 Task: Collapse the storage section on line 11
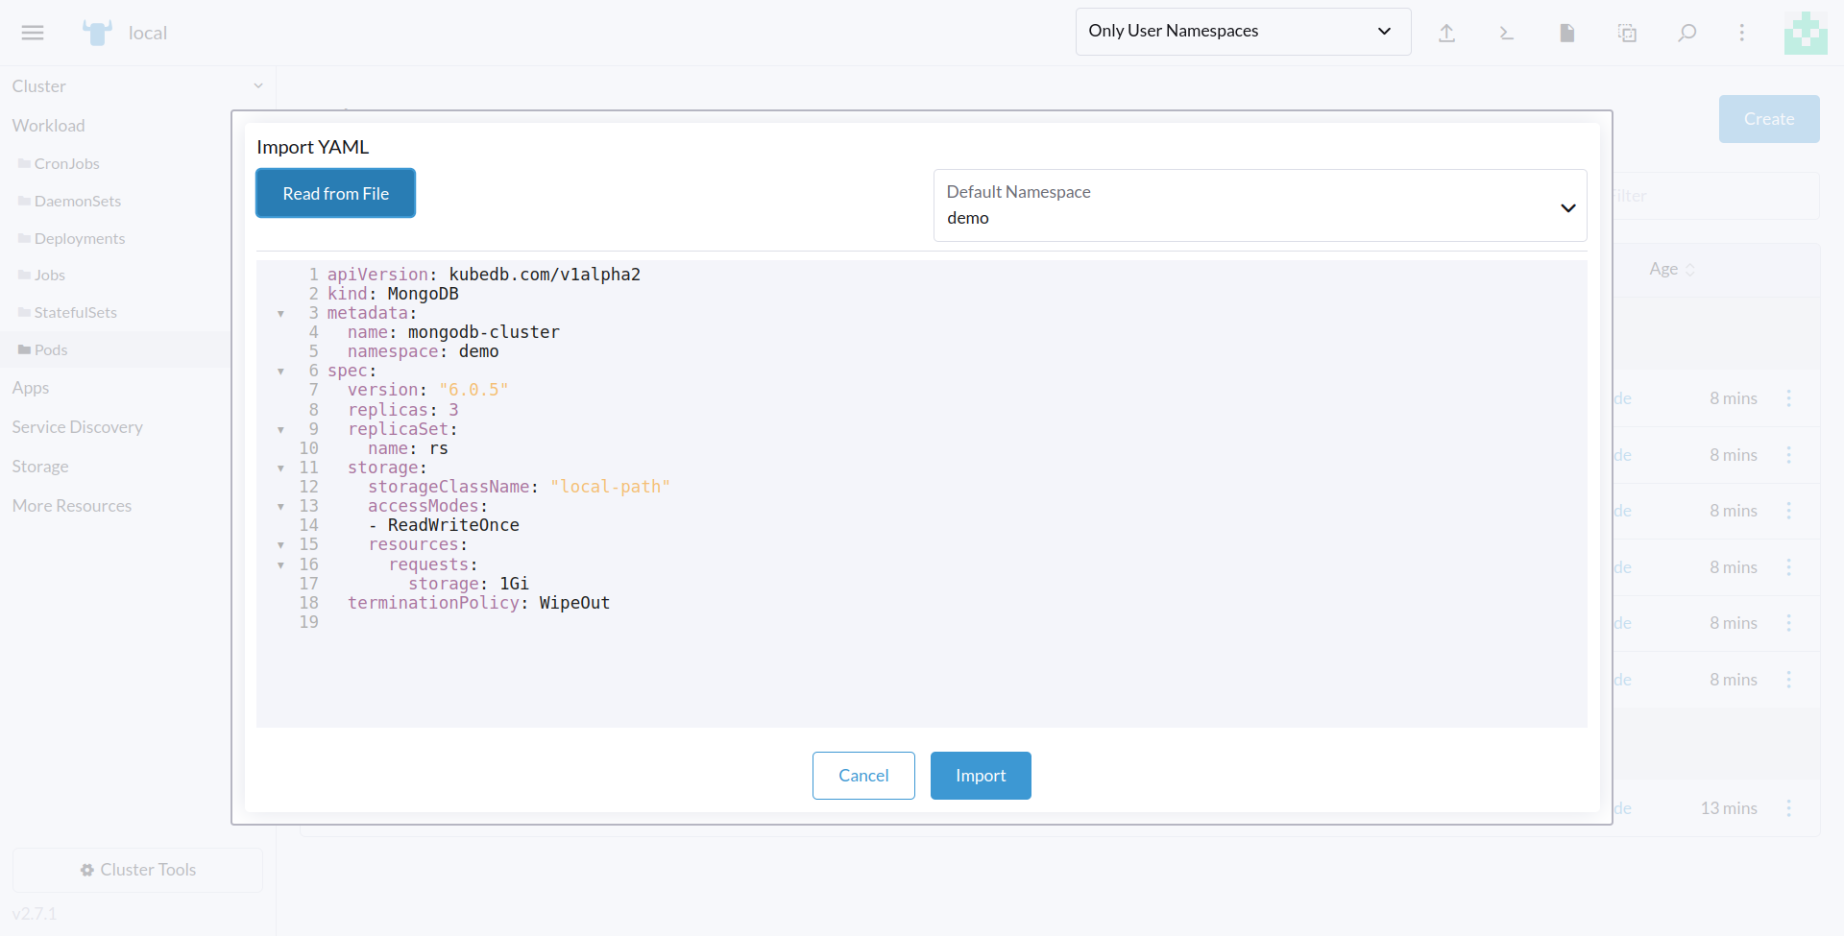click(x=280, y=468)
